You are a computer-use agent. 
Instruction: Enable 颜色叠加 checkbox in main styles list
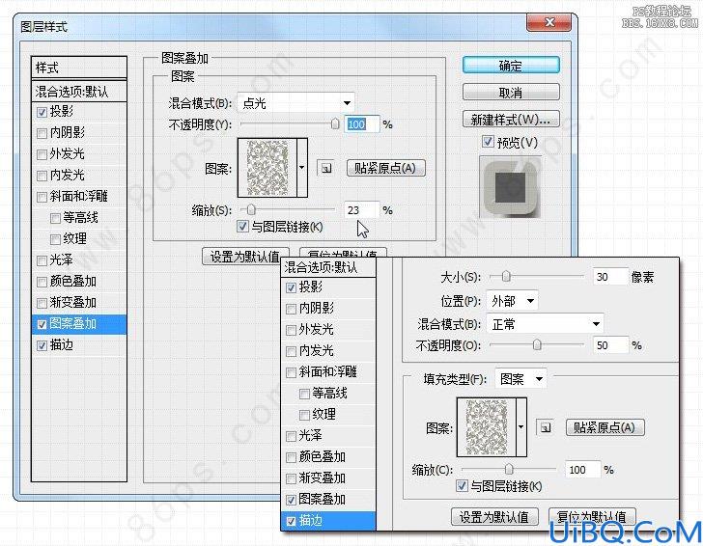pyautogui.click(x=42, y=282)
